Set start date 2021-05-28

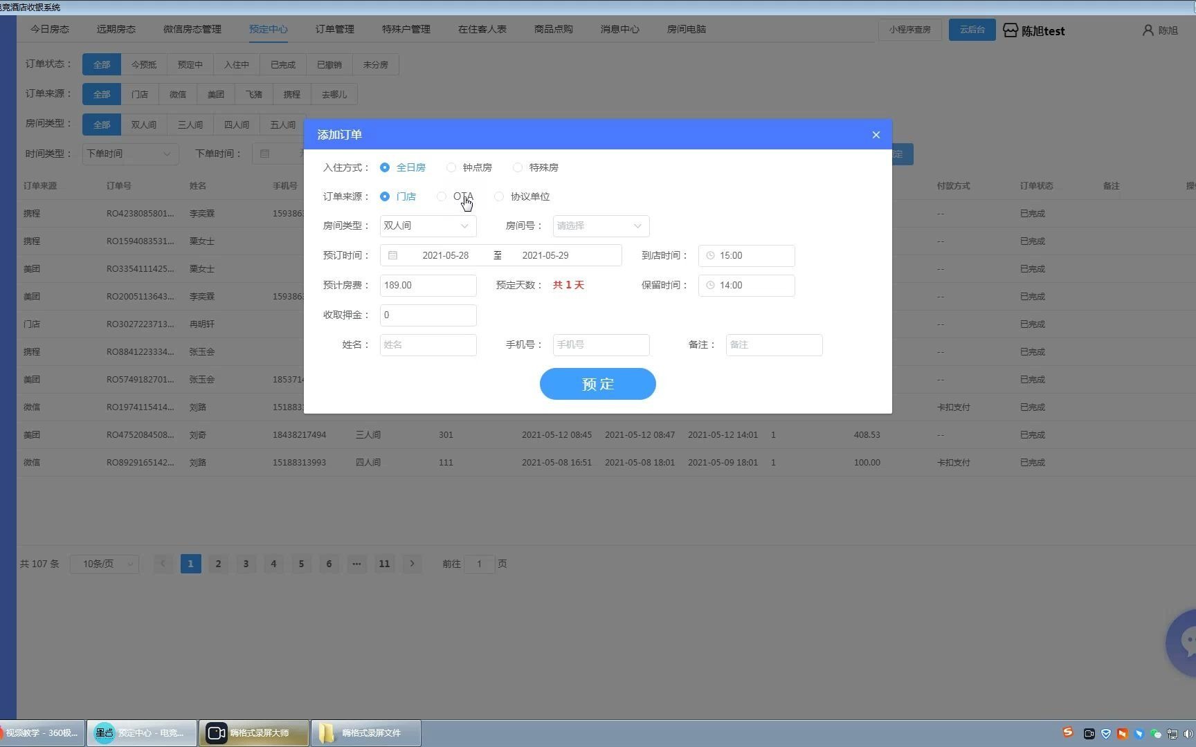[x=446, y=255]
